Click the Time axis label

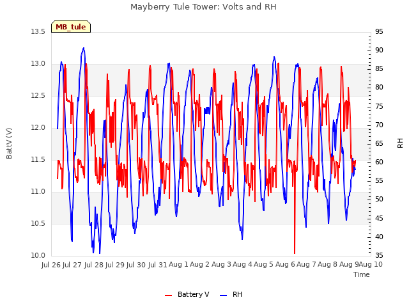[x=362, y=274]
